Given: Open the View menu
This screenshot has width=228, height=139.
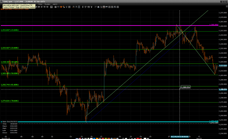Looking at the screenshot, I should 40,4.
